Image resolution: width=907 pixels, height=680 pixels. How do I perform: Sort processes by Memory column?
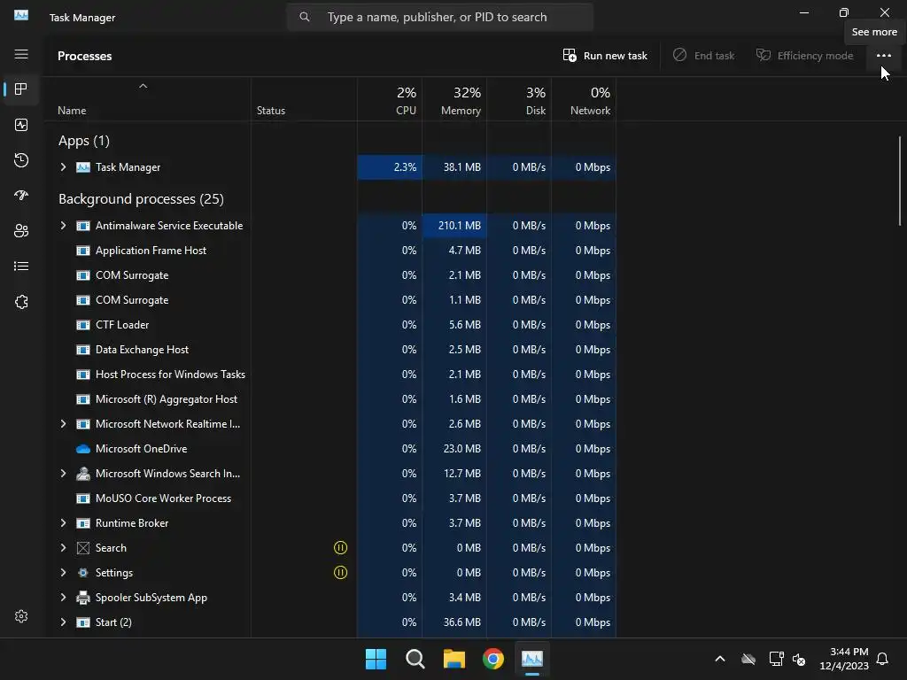454,101
